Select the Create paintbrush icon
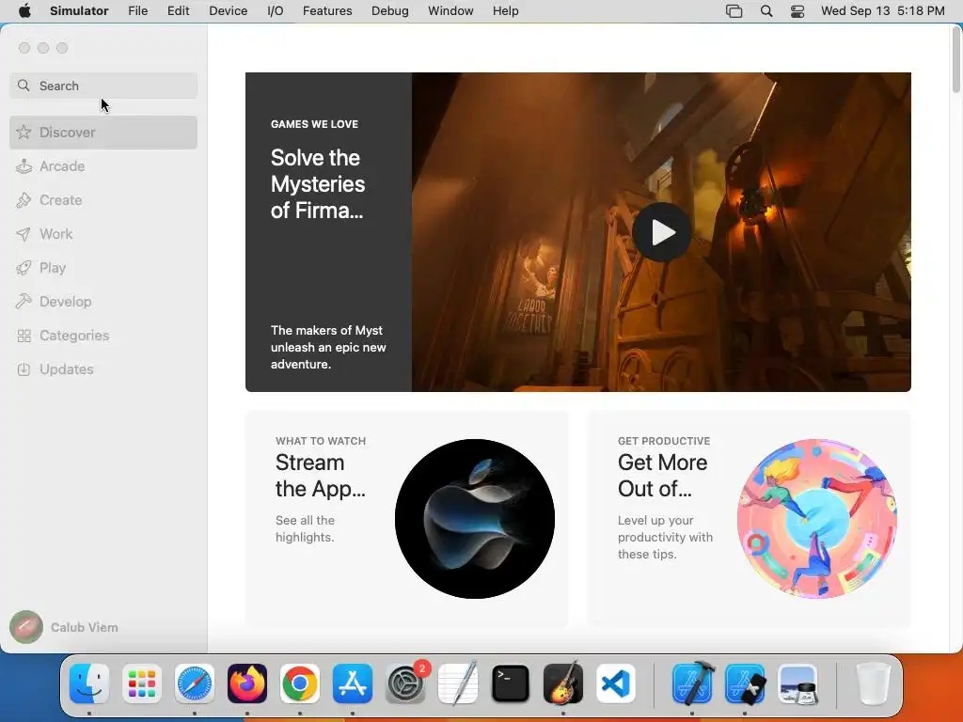 pos(24,200)
